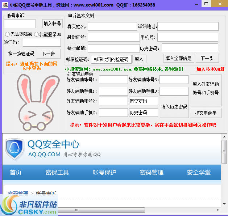228x216 pixels.
Task: Click 下一步 button under account appeal
Action: (49, 54)
